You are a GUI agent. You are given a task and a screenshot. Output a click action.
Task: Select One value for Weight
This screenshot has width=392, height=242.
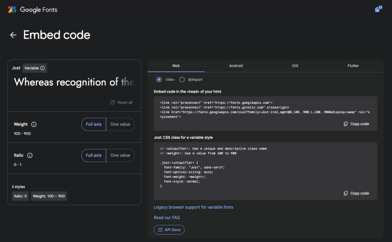pos(120,124)
